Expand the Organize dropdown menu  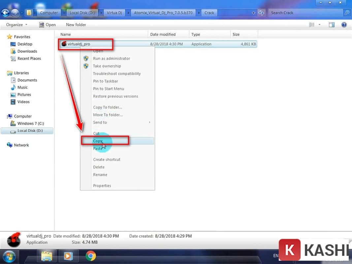coord(16,25)
